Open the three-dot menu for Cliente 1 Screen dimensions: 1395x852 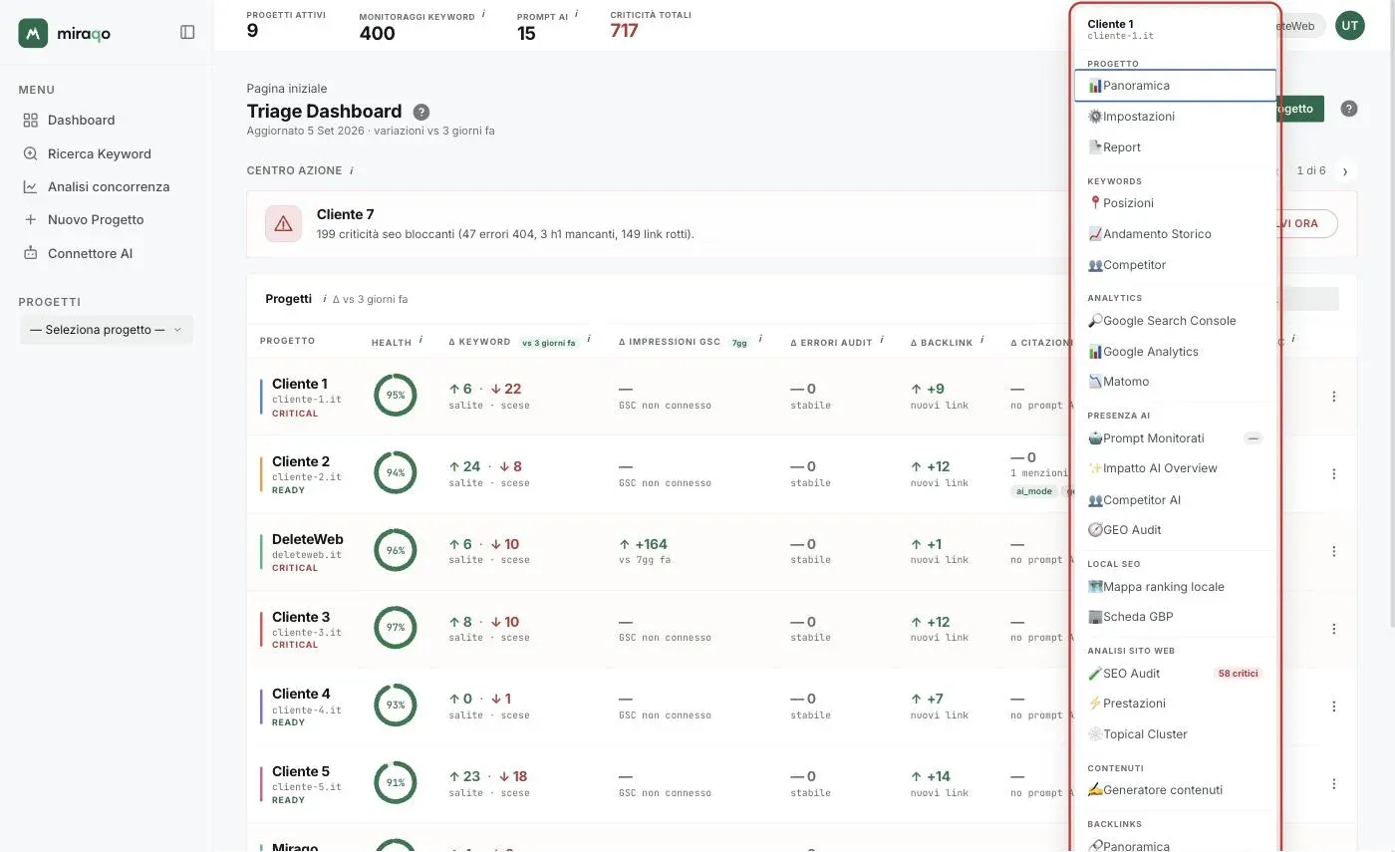click(x=1334, y=397)
